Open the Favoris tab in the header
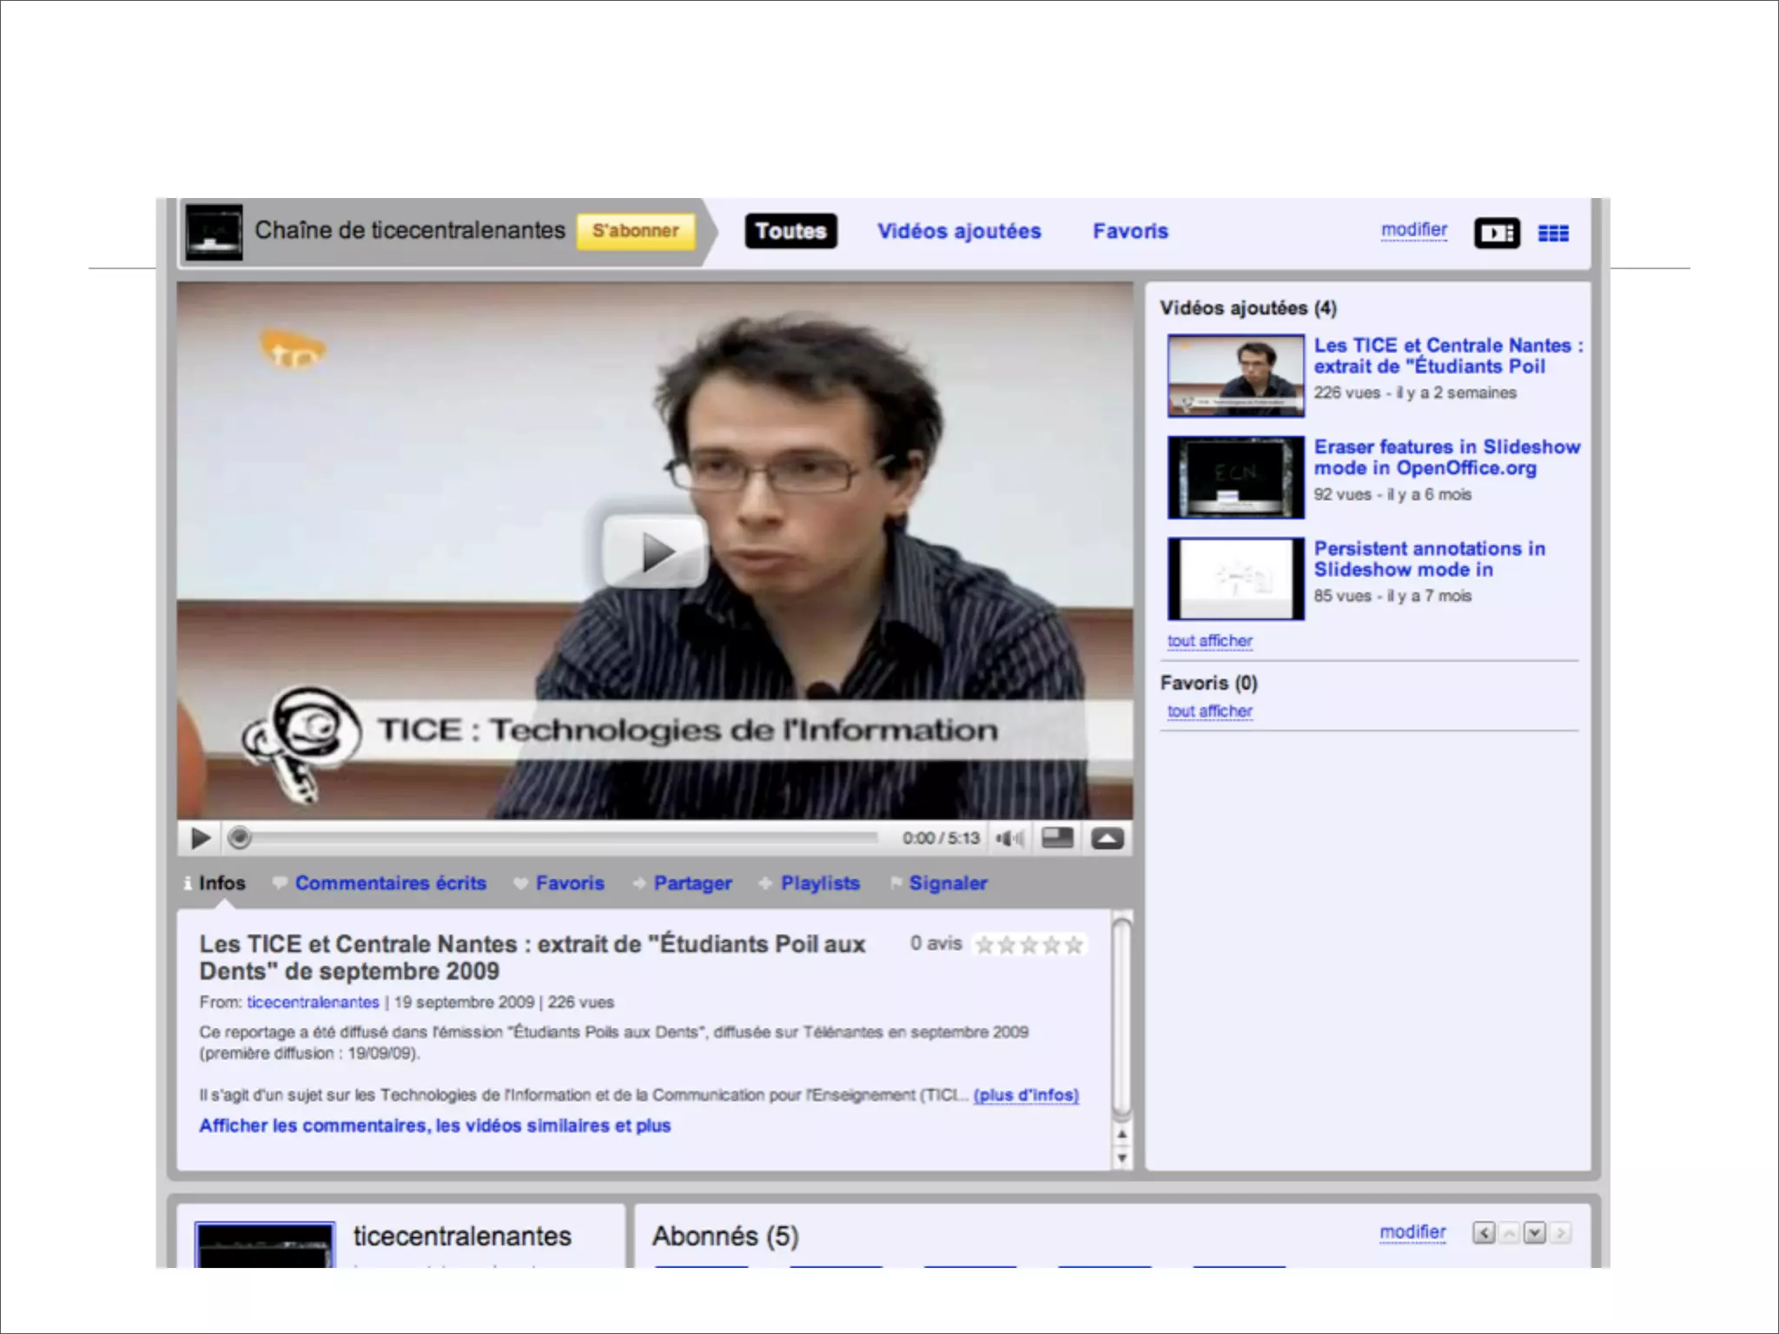 point(1130,231)
